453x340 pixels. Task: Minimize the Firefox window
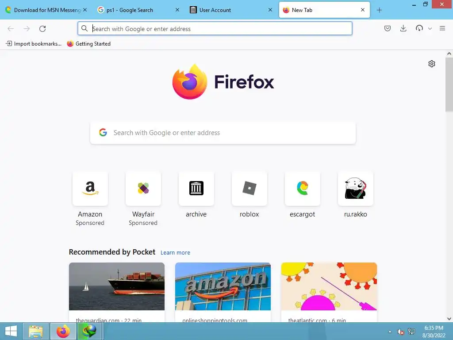(414, 4)
